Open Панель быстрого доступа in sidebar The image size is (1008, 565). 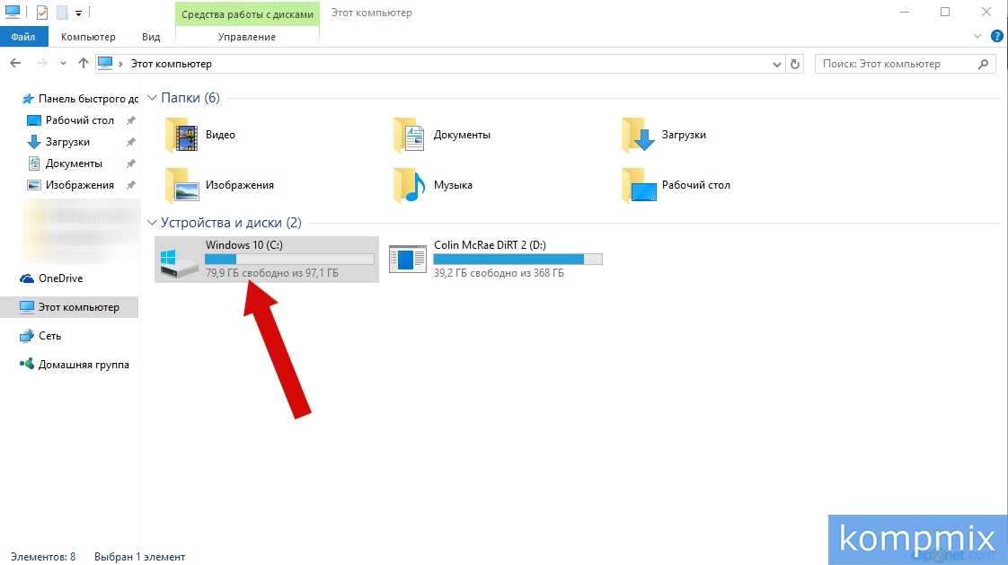coord(80,99)
